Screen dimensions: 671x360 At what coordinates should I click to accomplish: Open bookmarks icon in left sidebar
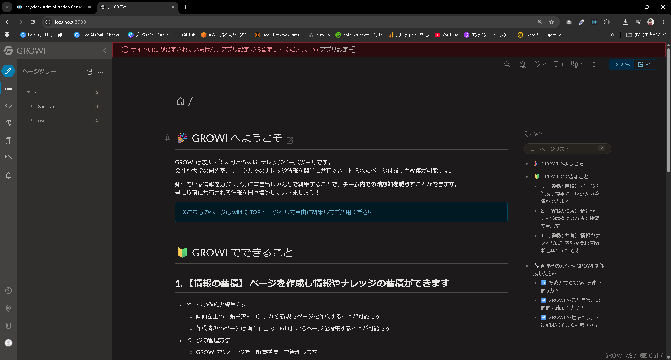[x=8, y=141]
